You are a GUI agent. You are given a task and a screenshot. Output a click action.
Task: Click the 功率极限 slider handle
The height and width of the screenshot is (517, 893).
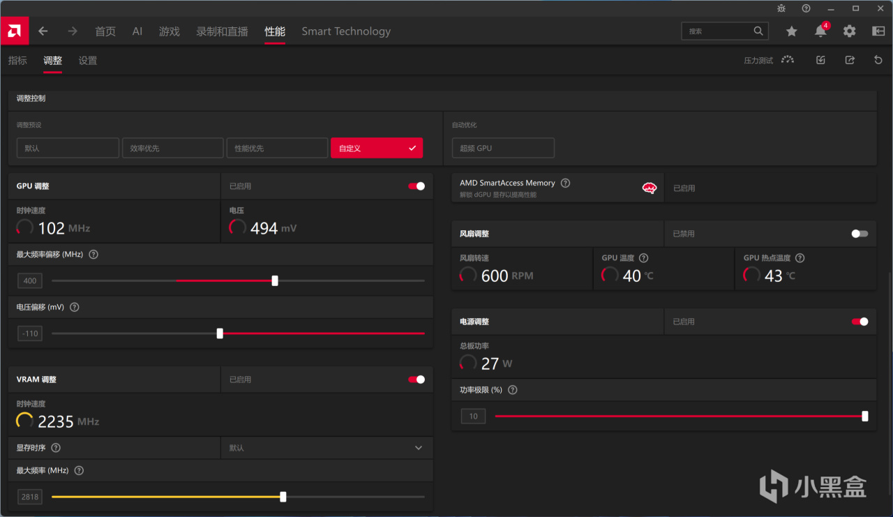(x=865, y=417)
